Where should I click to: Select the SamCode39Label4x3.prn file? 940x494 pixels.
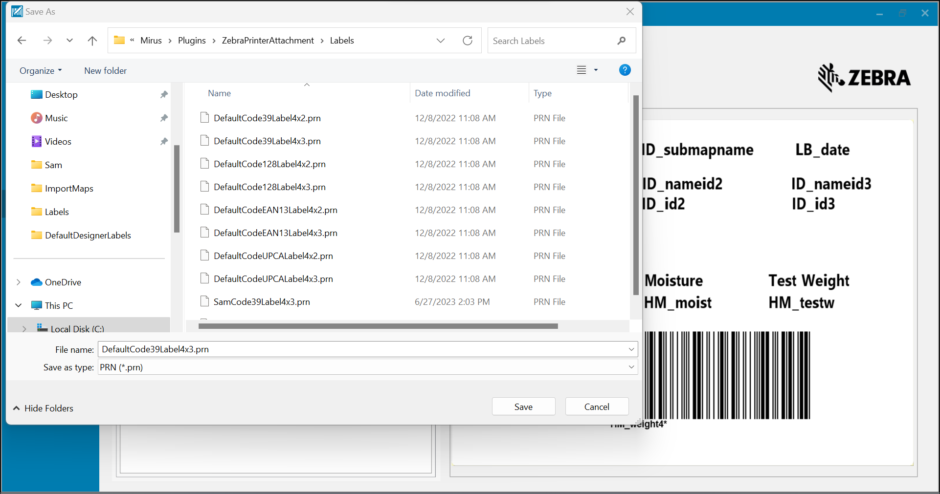pos(262,302)
